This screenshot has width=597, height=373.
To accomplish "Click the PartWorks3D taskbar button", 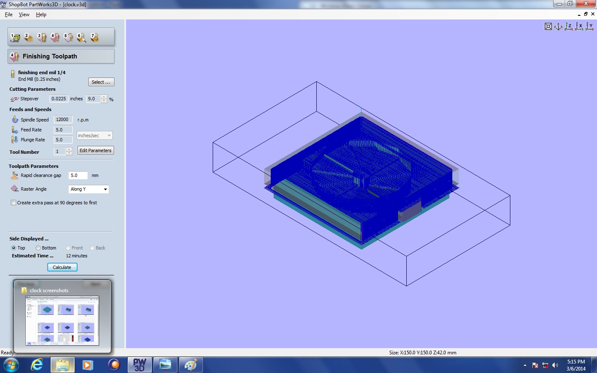I will [139, 365].
